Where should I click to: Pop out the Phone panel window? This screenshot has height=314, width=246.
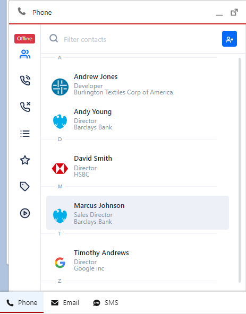[x=234, y=12]
